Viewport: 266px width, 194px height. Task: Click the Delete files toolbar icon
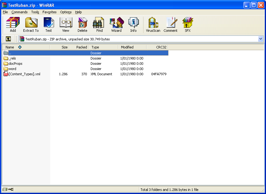pyautogui.click(x=82, y=24)
